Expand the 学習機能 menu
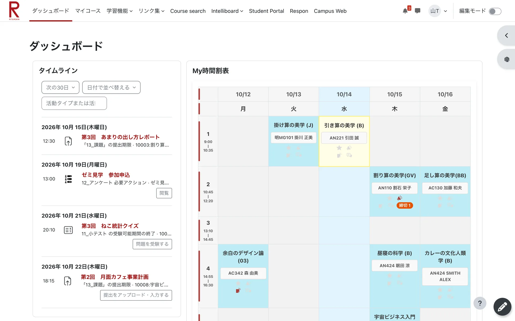Screen dimensions: 515x321 119,11
